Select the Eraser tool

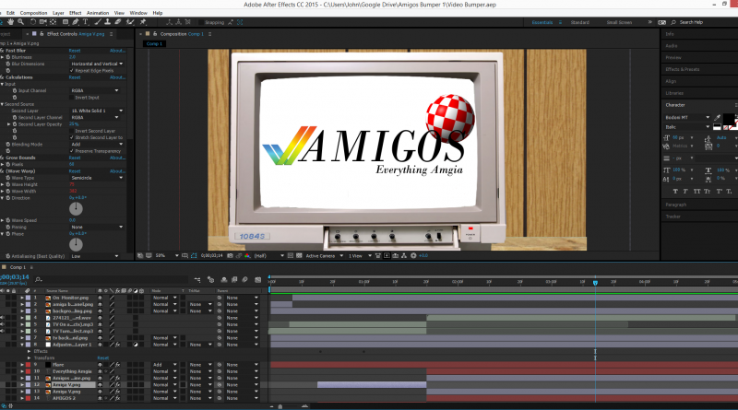118,22
